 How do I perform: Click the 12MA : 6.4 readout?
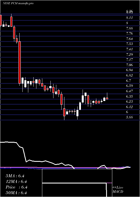click(x=16, y=182)
